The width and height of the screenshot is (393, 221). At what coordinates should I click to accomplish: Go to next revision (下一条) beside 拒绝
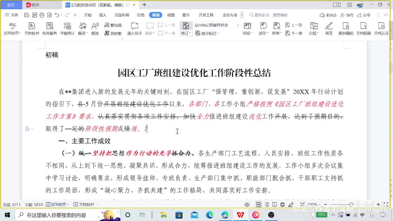[294, 33]
